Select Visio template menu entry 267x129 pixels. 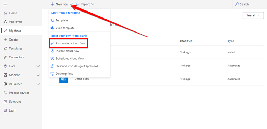click(80, 28)
